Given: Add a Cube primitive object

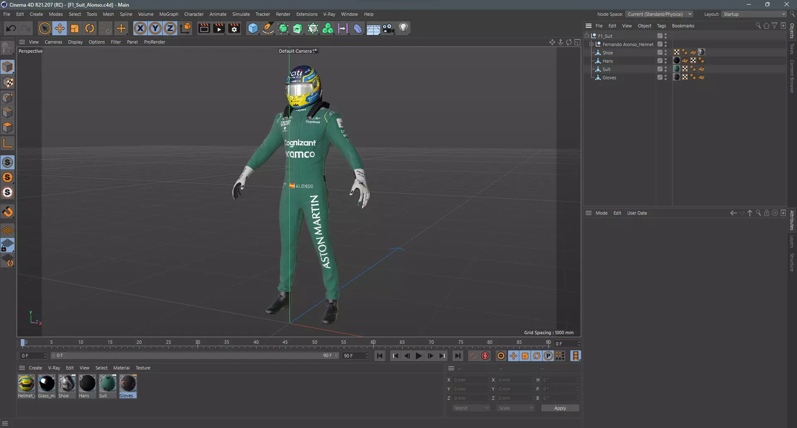Looking at the screenshot, I should coord(253,28).
